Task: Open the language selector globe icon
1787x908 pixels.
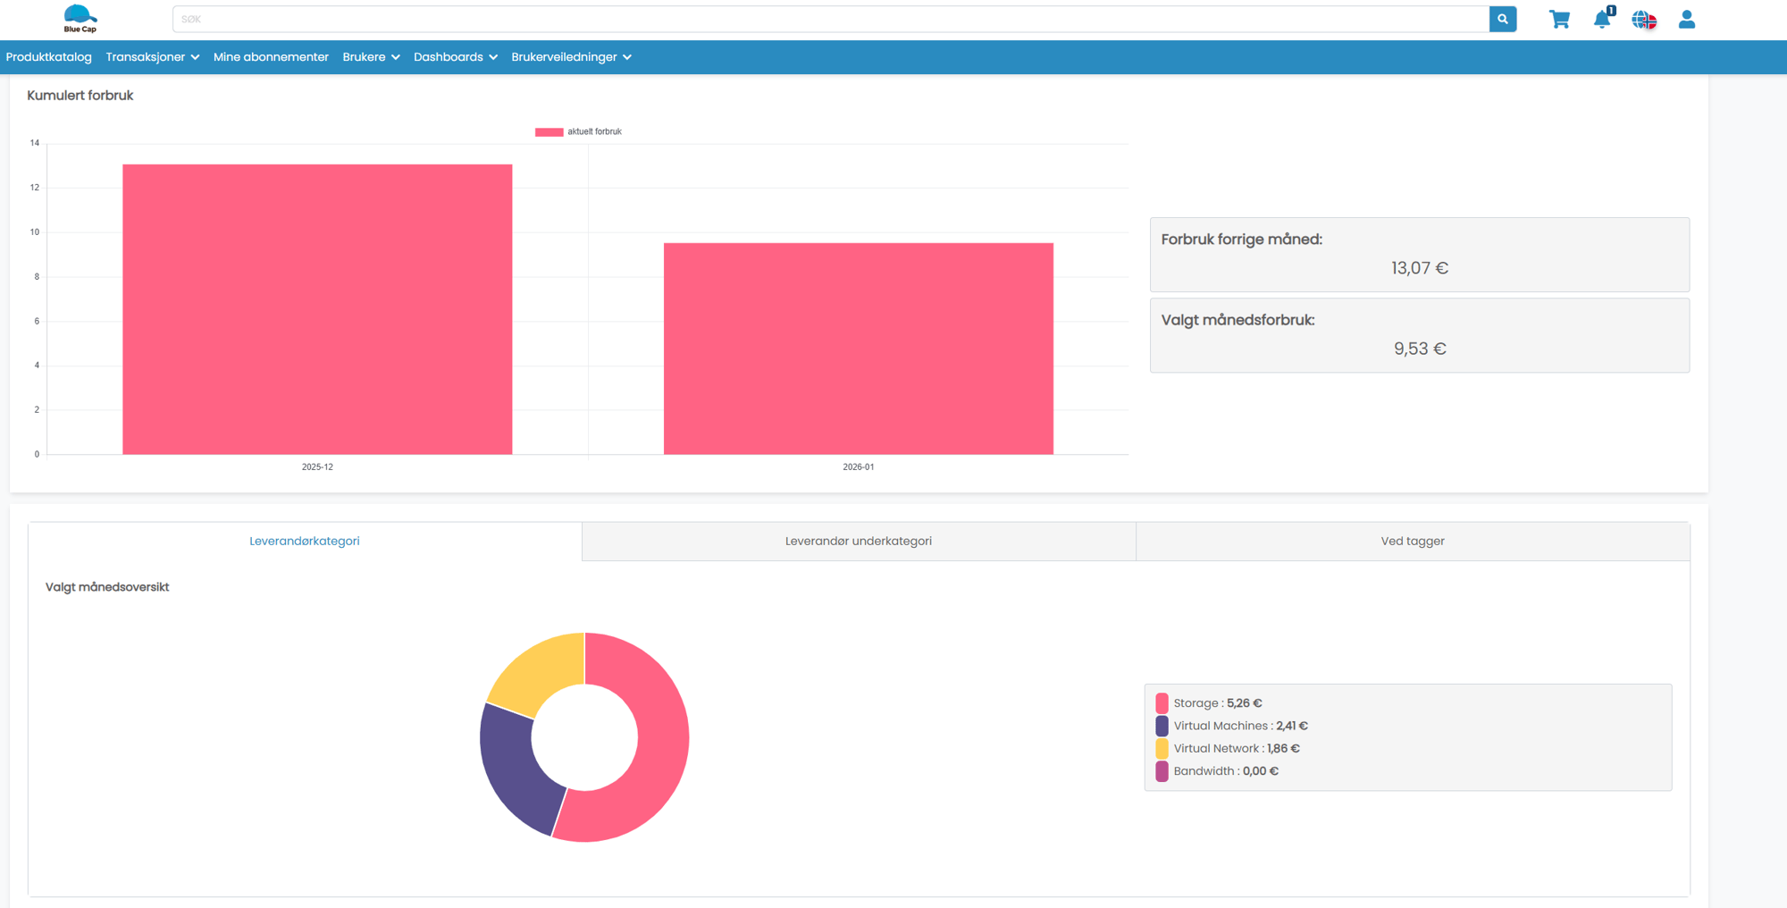Action: point(1643,20)
